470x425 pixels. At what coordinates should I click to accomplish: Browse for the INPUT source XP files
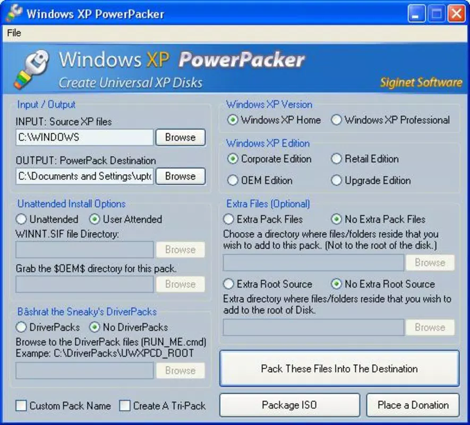coord(181,138)
